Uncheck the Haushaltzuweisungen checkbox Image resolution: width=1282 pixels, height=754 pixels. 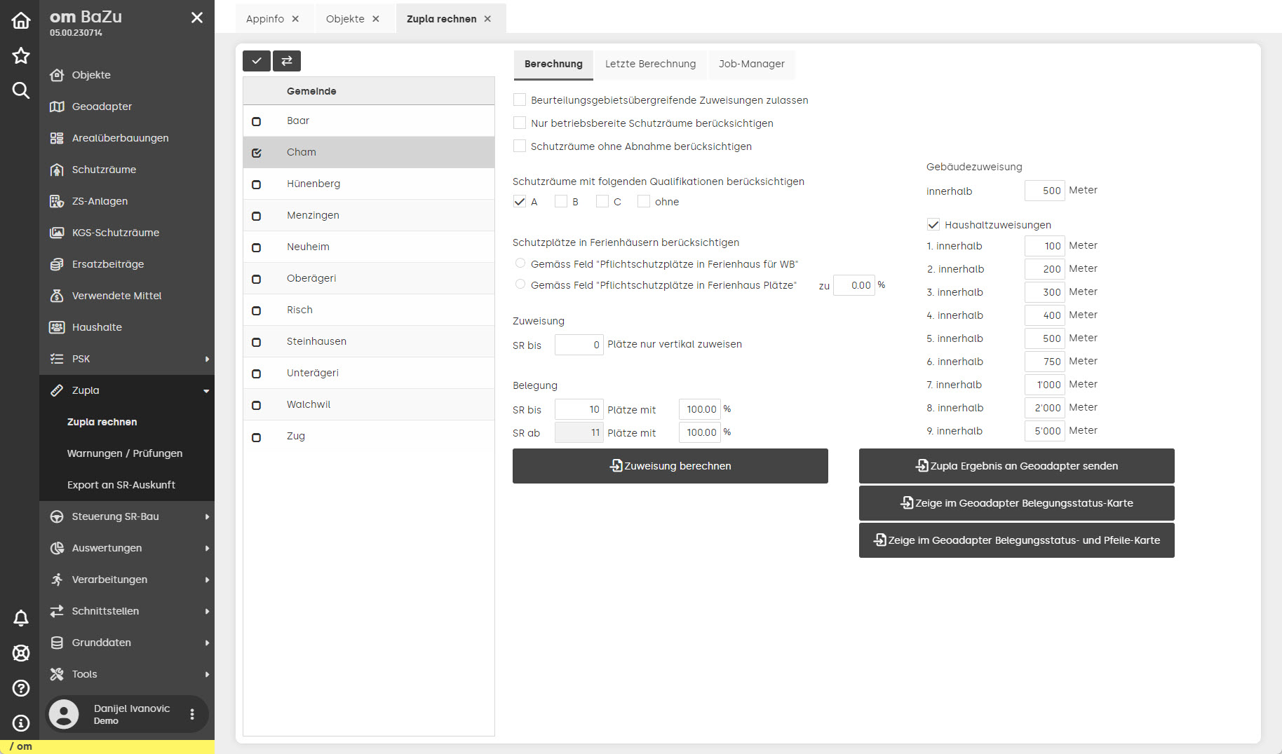click(933, 225)
